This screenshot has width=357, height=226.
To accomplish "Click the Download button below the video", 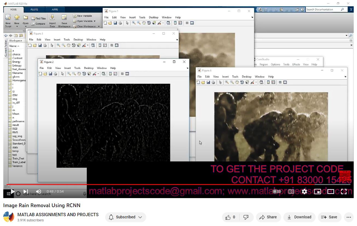I will [x=299, y=217].
